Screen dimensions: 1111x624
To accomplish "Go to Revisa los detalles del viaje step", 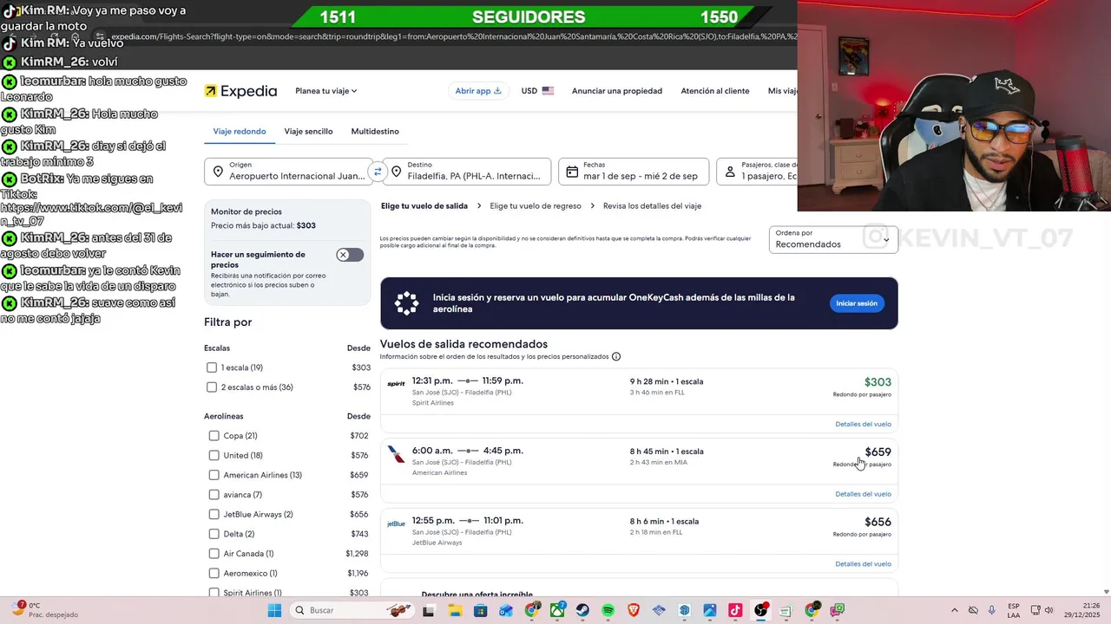I will click(652, 206).
